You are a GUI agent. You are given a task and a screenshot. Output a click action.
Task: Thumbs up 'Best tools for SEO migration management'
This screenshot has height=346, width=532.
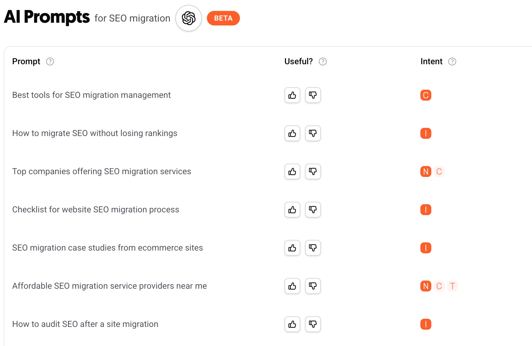tap(292, 95)
